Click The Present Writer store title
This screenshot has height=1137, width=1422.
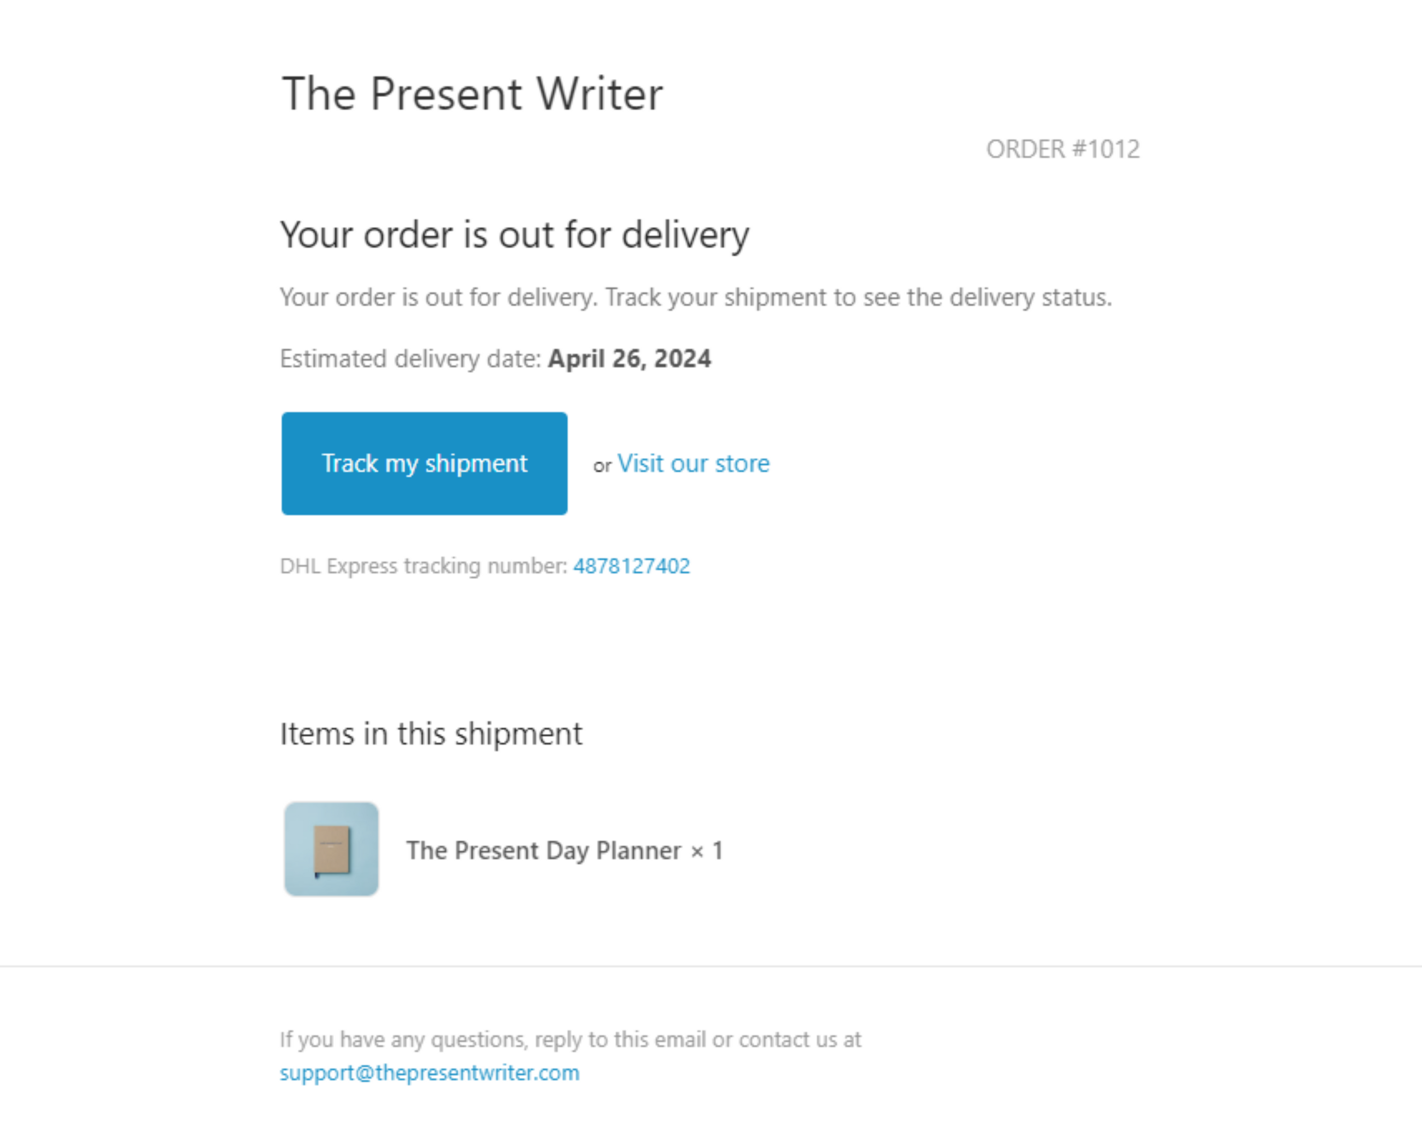(x=472, y=94)
